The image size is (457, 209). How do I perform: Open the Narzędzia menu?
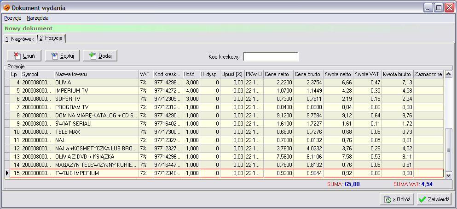tap(38, 18)
